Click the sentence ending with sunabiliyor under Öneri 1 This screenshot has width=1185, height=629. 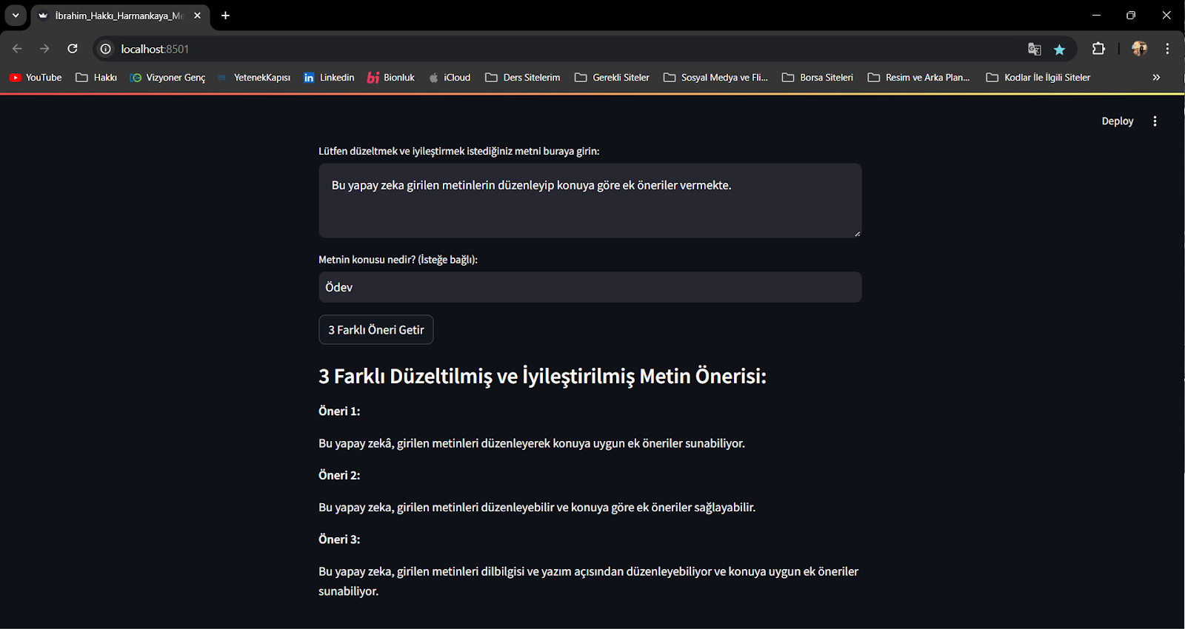coord(532,443)
